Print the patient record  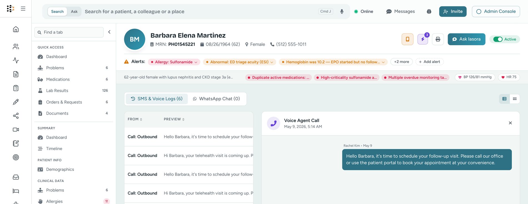438,39
